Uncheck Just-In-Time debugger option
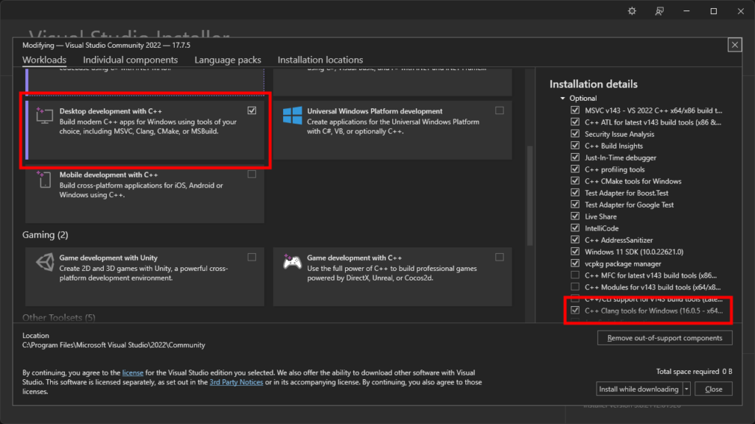This screenshot has width=755, height=424. (x=575, y=158)
